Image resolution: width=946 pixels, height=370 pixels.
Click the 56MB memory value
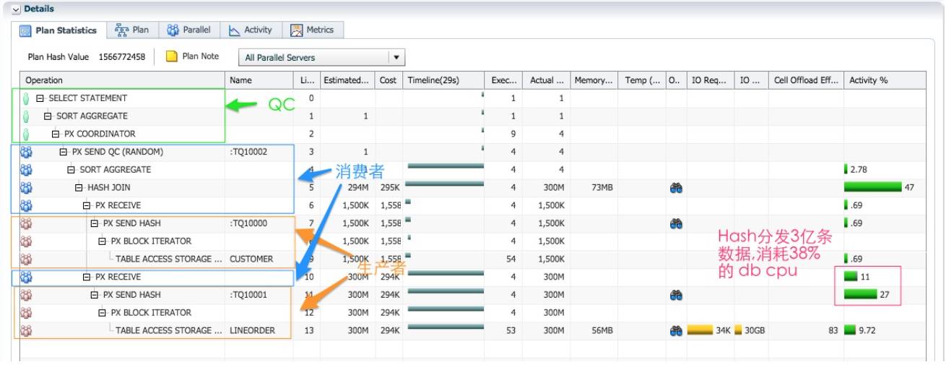(x=601, y=330)
